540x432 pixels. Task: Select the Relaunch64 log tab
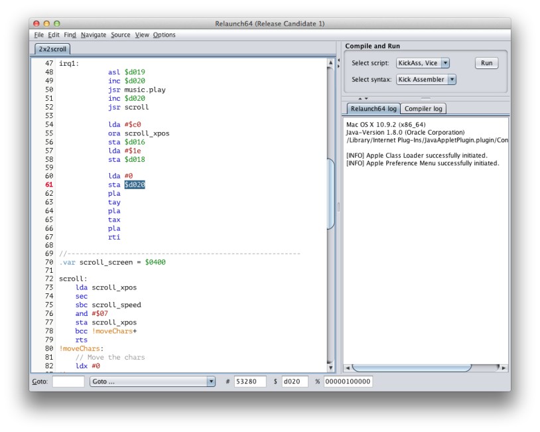(373, 109)
